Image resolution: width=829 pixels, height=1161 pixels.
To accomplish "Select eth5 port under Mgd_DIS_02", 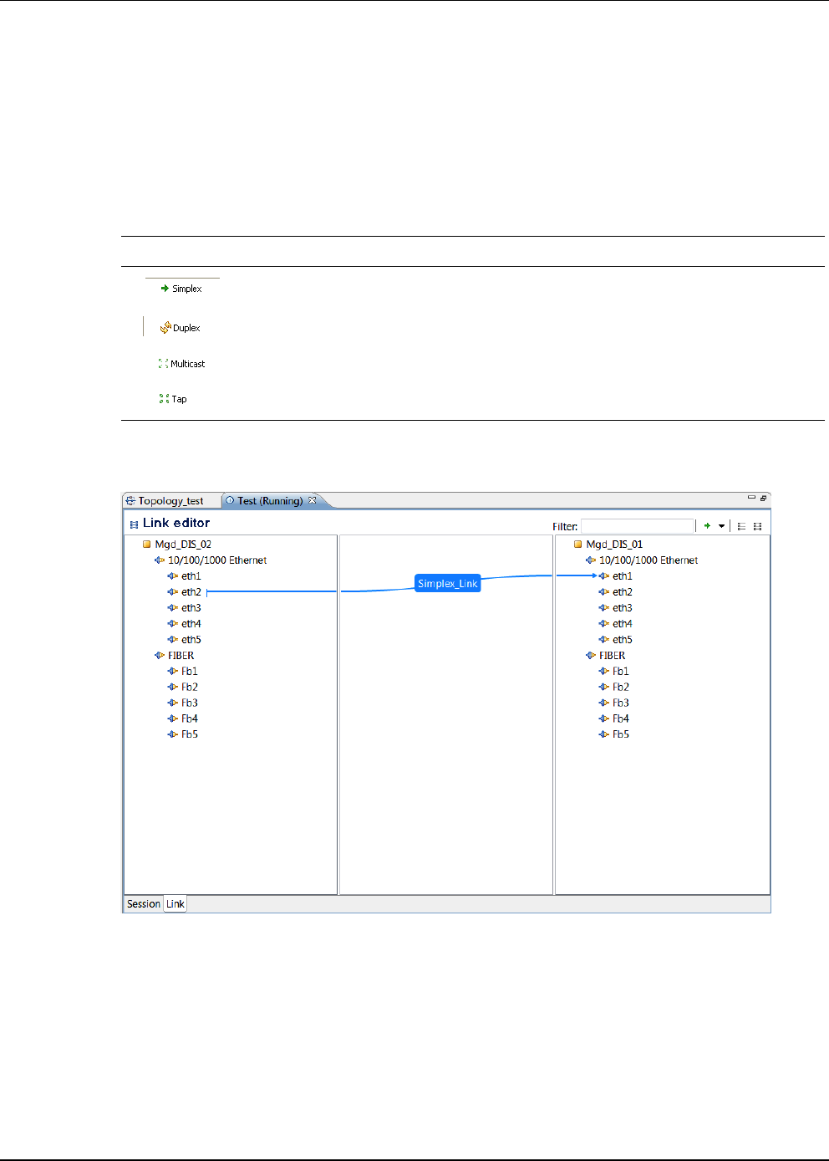I will tap(191, 640).
